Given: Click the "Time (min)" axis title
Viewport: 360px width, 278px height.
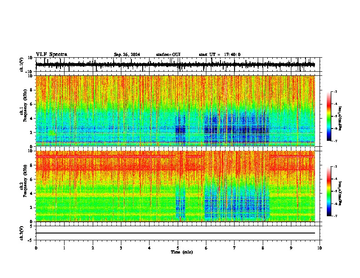Looking at the screenshot, I should [x=182, y=252].
